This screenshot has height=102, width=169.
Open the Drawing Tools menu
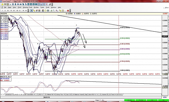tap(28, 7)
